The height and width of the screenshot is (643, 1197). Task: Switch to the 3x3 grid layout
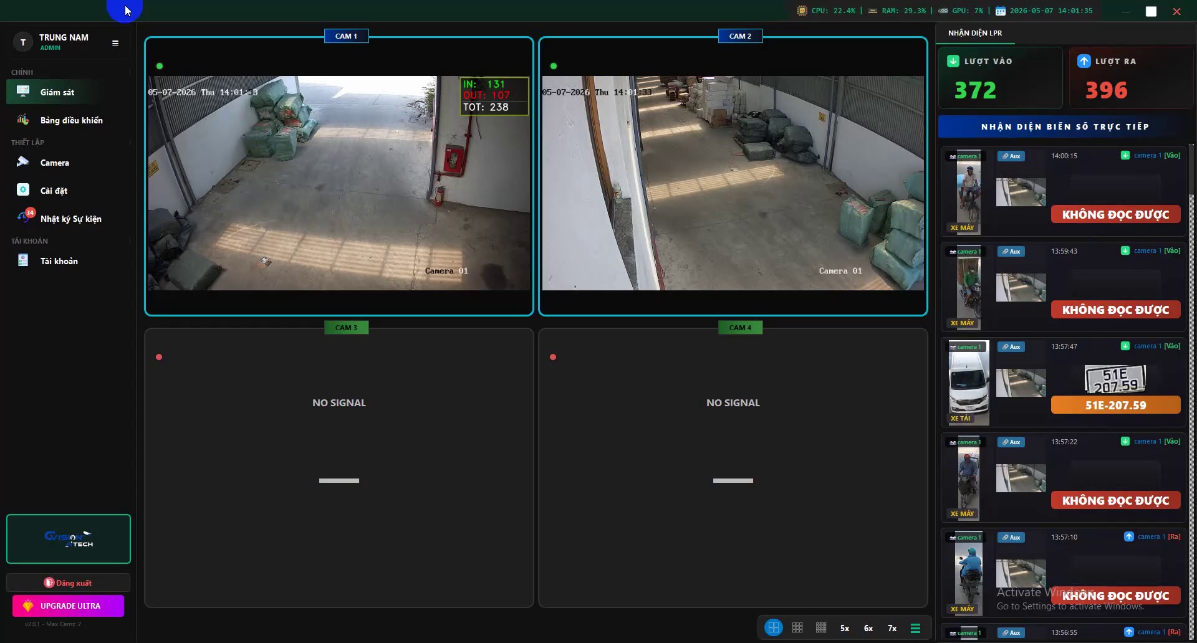797,627
